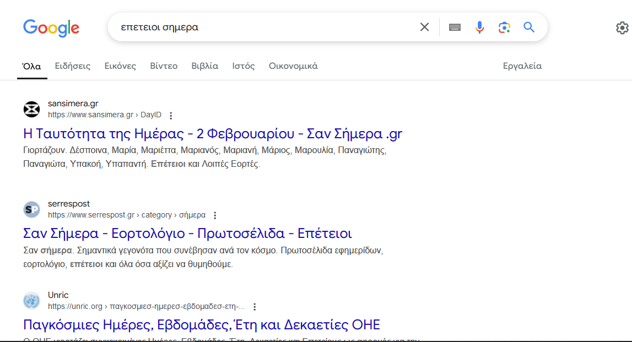Image resolution: width=632 pixels, height=342 pixels.
Task: Click the Unric site favicon
Action: [x=32, y=301]
